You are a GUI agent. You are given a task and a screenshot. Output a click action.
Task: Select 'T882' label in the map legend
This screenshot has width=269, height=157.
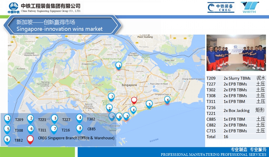[19, 140]
